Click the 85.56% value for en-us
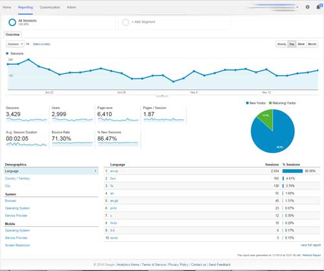 click(x=310, y=171)
